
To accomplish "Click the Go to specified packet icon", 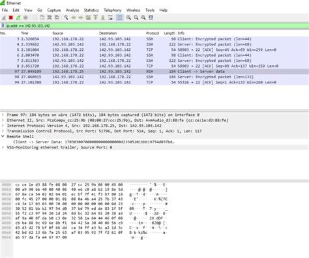I will (x=88, y=18).
